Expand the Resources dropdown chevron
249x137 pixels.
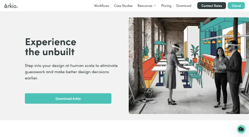[x=155, y=6]
